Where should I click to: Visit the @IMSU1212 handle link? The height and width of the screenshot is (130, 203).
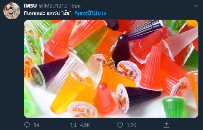pos(53,6)
